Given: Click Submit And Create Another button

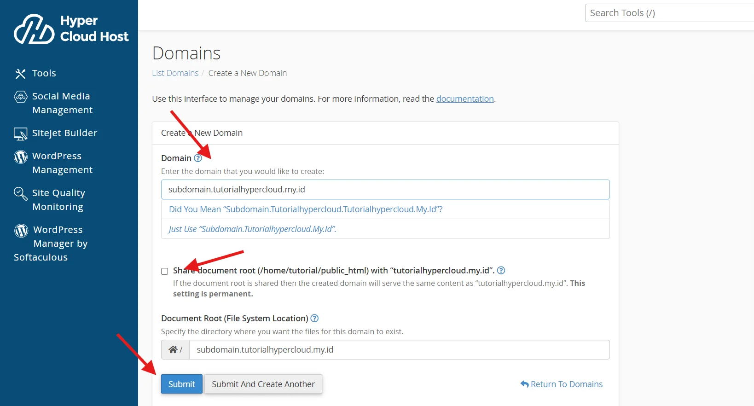Looking at the screenshot, I should click(263, 384).
